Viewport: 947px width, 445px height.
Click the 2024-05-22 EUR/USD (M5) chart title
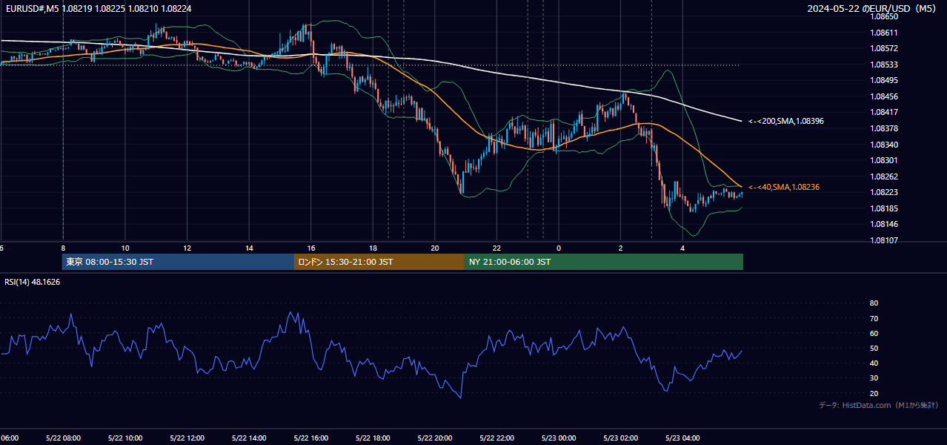(872, 8)
